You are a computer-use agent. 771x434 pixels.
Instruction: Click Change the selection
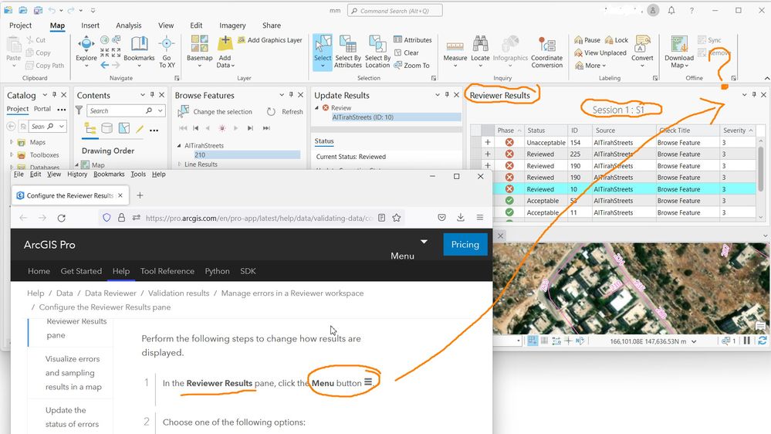[215, 112]
